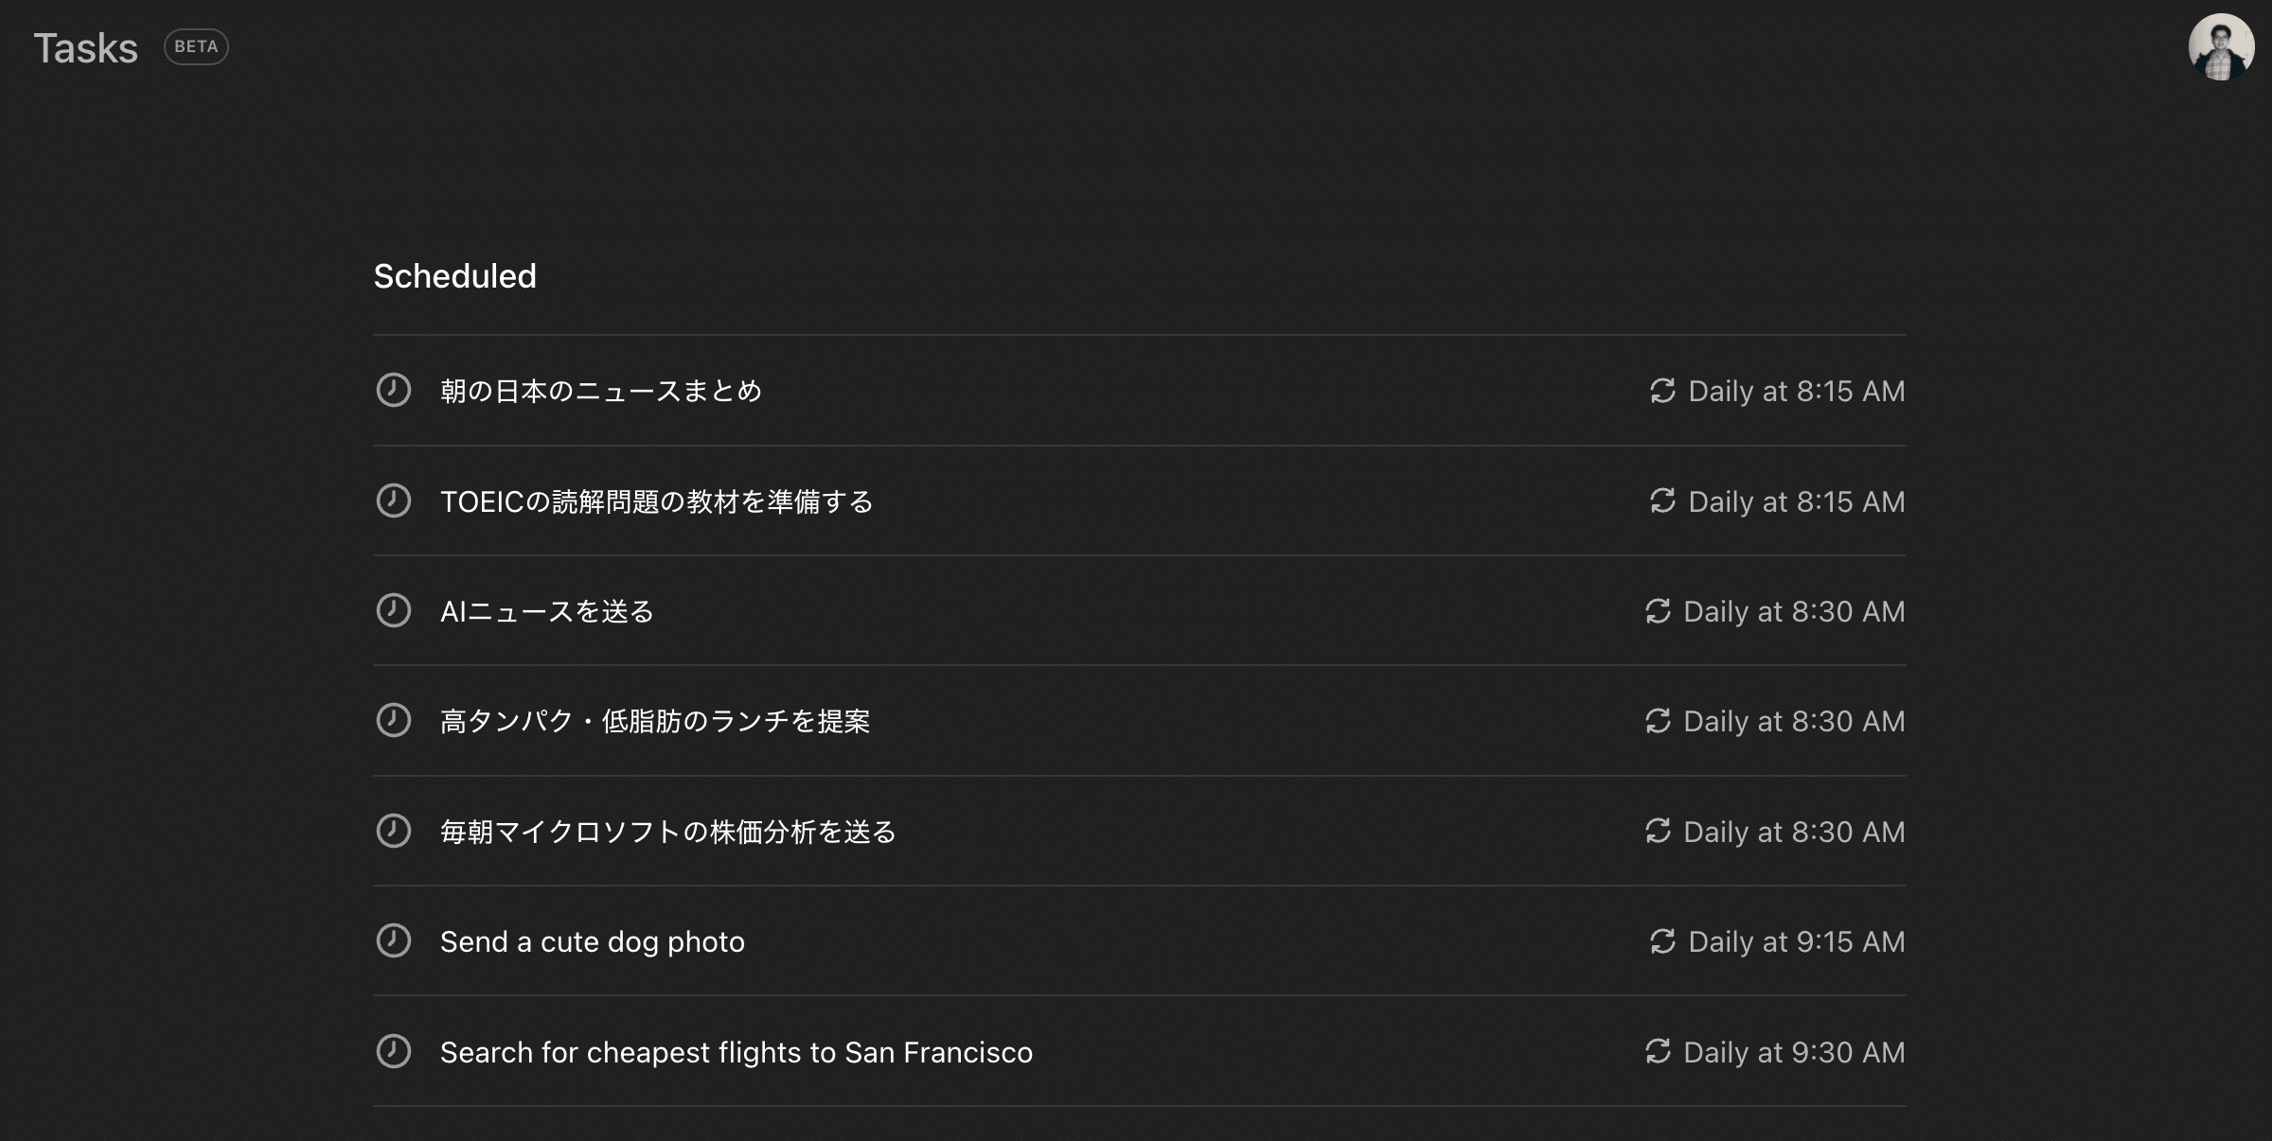
Task: Open Search for cheapest flights to San Francisco
Action: click(x=737, y=1052)
